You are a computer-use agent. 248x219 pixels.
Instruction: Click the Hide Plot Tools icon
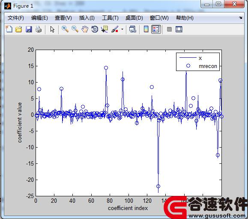[169, 30]
